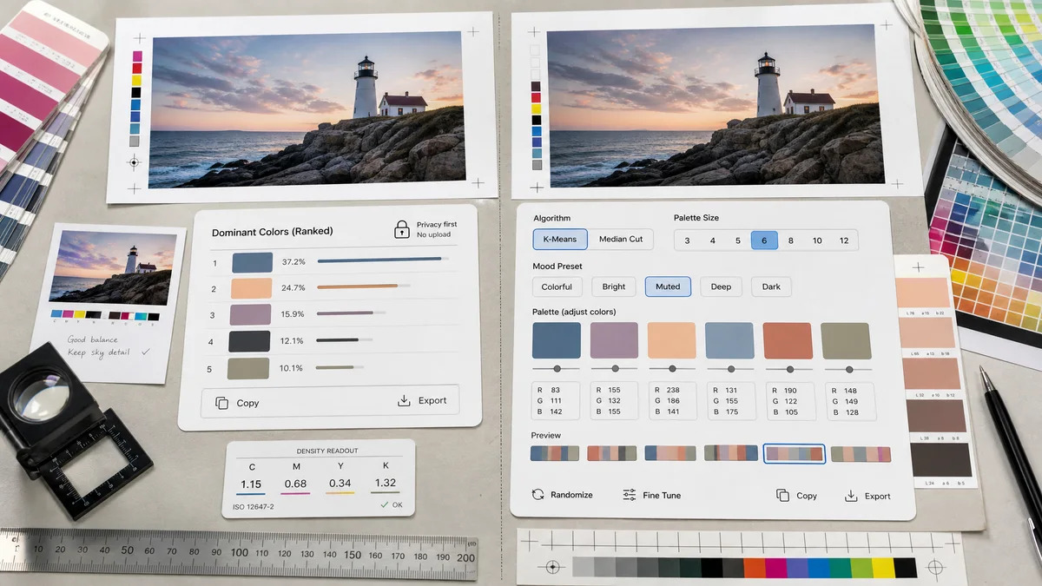
Task: Click the RGB box reading 148, 149, 128
Action: [x=849, y=401]
